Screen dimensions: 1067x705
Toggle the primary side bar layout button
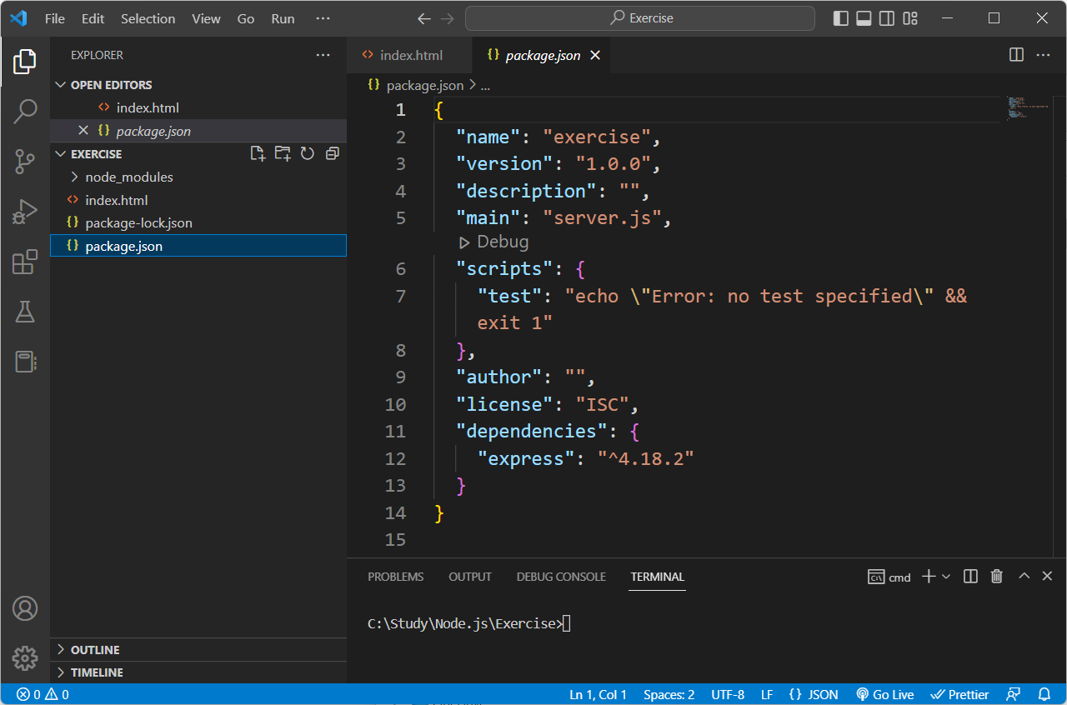tap(841, 18)
